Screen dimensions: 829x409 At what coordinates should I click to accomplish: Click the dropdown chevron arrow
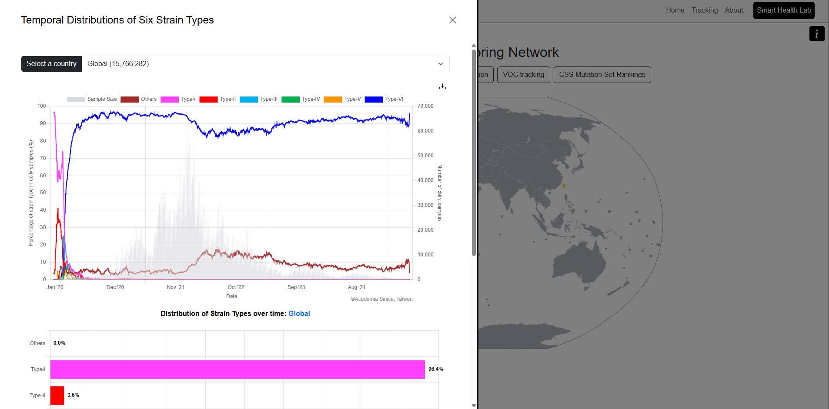(441, 64)
